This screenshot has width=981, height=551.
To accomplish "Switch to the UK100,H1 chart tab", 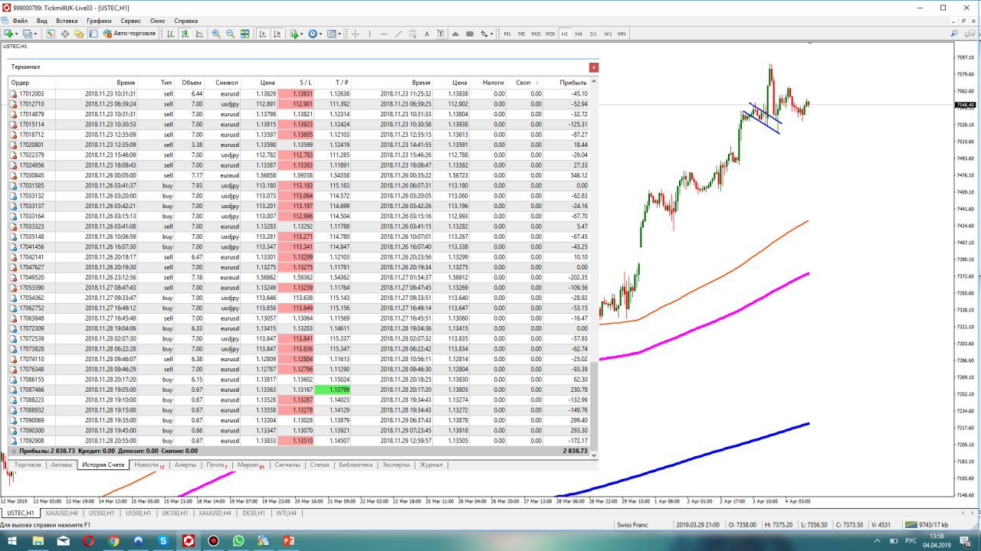I will point(174,513).
